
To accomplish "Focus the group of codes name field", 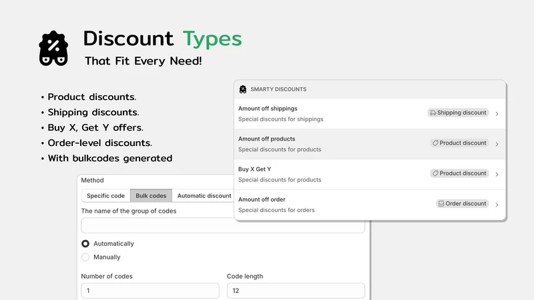I will [x=223, y=226].
